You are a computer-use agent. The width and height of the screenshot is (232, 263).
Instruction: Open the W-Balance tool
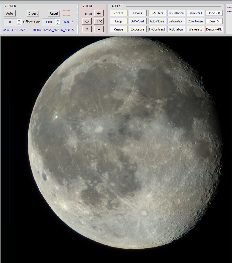[x=176, y=13]
